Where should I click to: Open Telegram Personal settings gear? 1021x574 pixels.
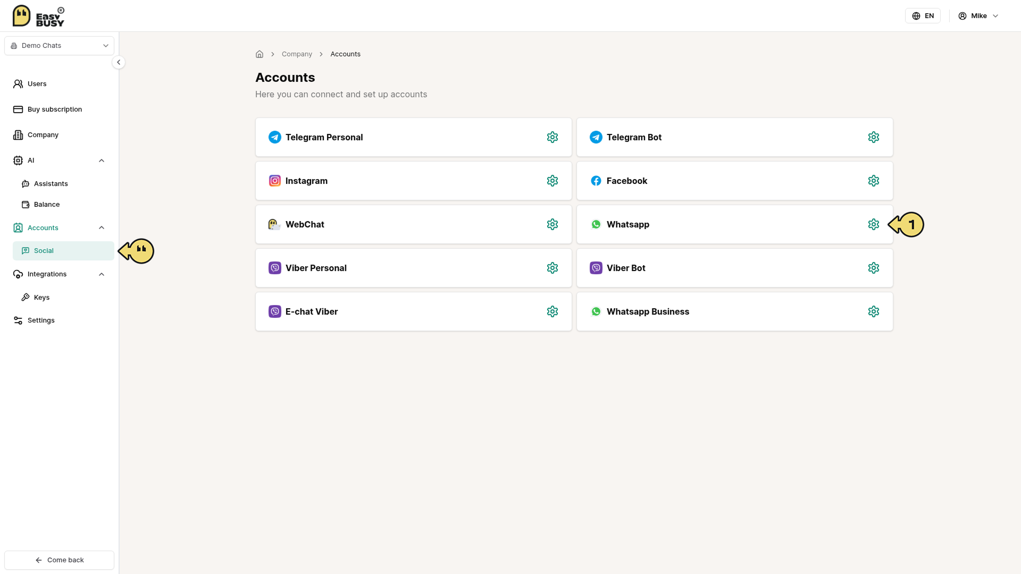[553, 137]
